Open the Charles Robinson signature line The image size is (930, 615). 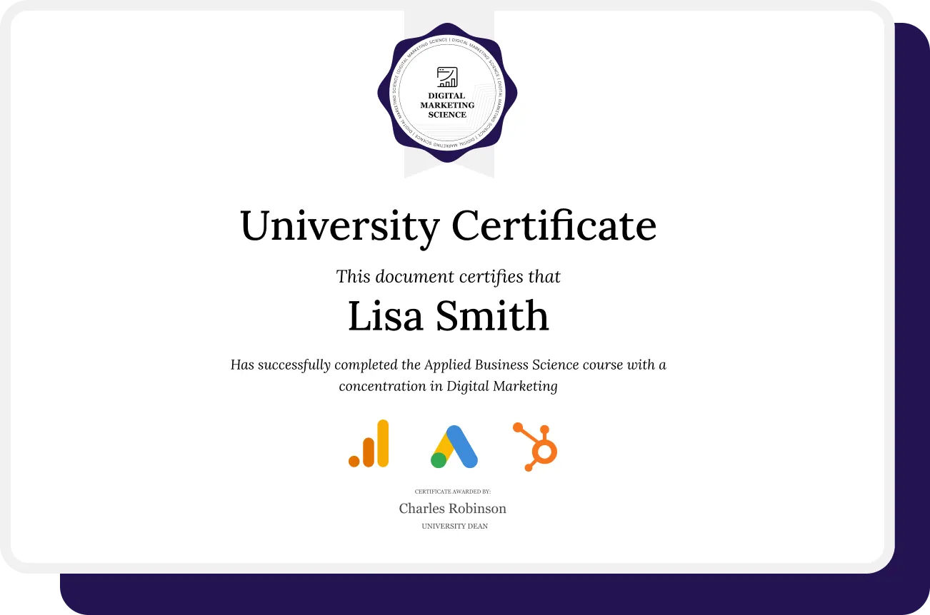tap(452, 508)
